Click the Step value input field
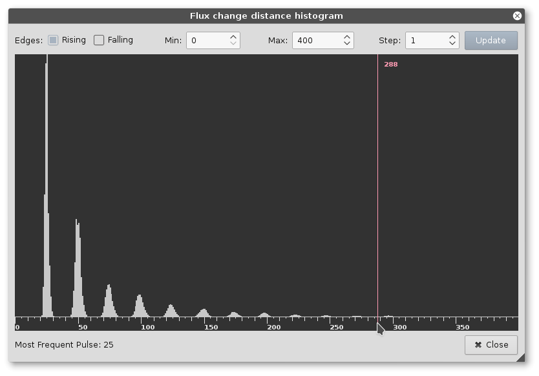This screenshot has height=376, width=539. click(x=425, y=41)
